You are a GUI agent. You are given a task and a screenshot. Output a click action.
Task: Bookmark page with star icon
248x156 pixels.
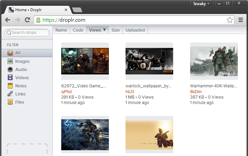[230, 20]
